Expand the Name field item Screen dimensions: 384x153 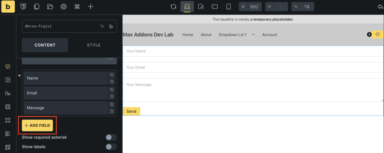[x=66, y=78]
